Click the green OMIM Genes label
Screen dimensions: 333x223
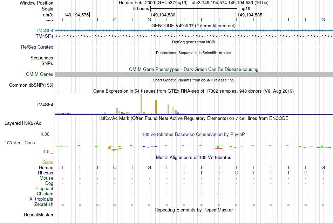39,74
